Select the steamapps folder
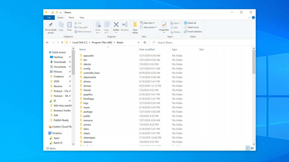The image size is (289, 162). tap(89, 138)
